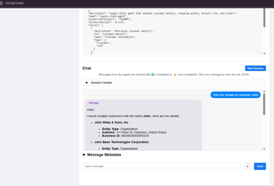Click the chat panel scrollbar thumb
Screen dimensions: 274x186
pos(264,104)
